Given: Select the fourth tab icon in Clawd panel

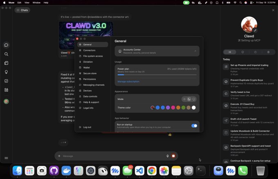Looking at the screenshot, I should tap(268, 52).
